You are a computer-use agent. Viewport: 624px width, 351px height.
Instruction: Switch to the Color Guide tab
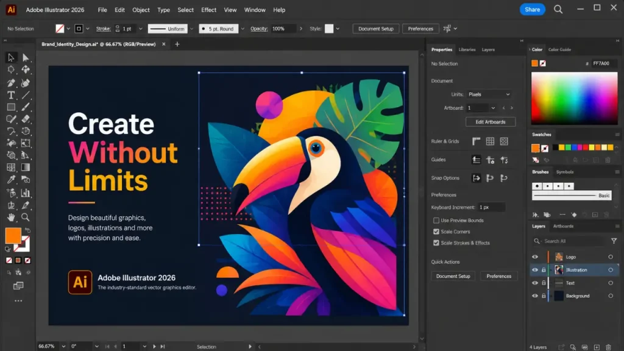click(x=559, y=50)
